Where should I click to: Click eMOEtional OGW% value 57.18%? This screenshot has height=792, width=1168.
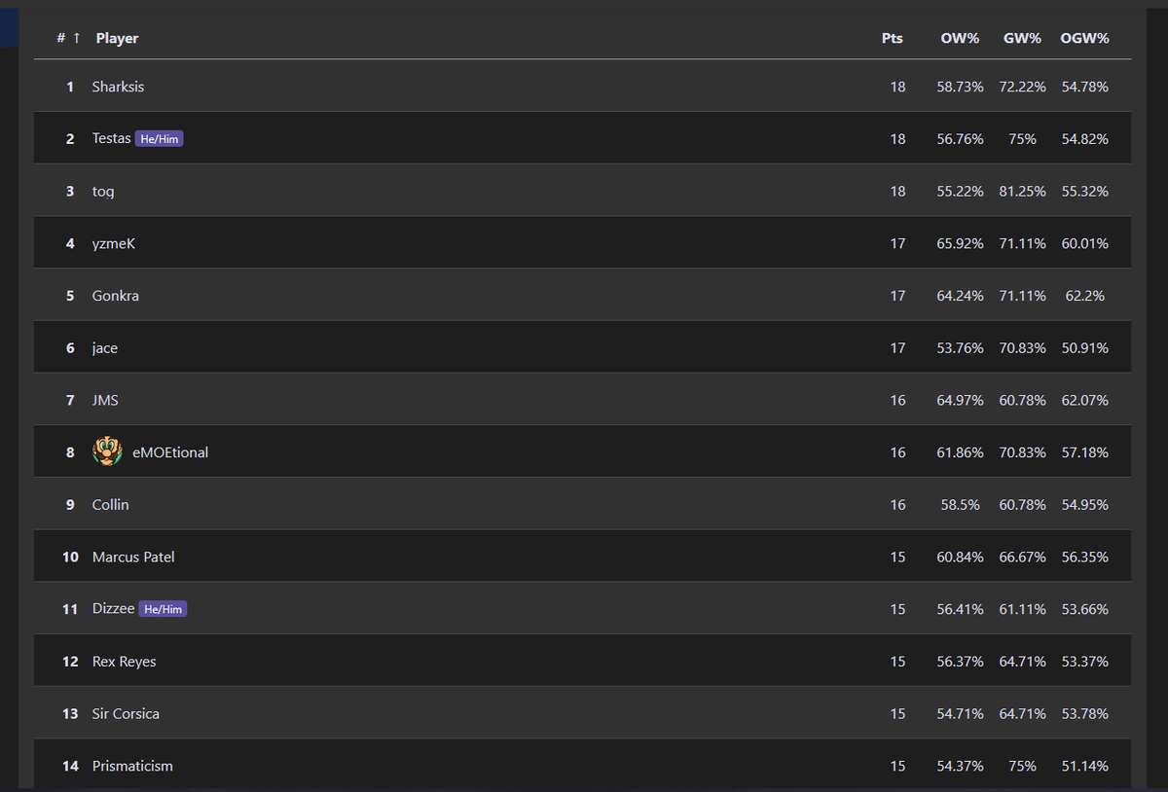pos(1084,452)
